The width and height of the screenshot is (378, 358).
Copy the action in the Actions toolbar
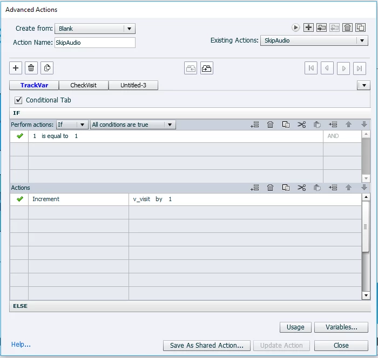pos(286,188)
